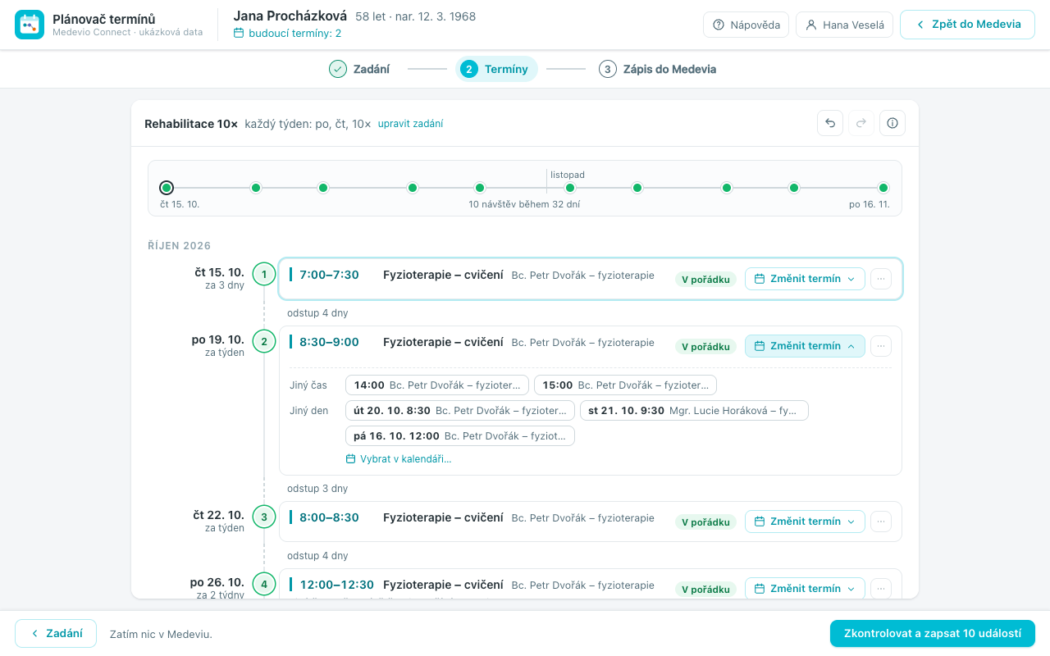The image size is (1050, 656).
Task: Choose st 21. 10. 9:30 with Lucie Horáková
Action: pos(694,411)
